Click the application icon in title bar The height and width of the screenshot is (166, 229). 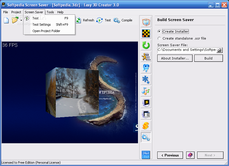4,5
